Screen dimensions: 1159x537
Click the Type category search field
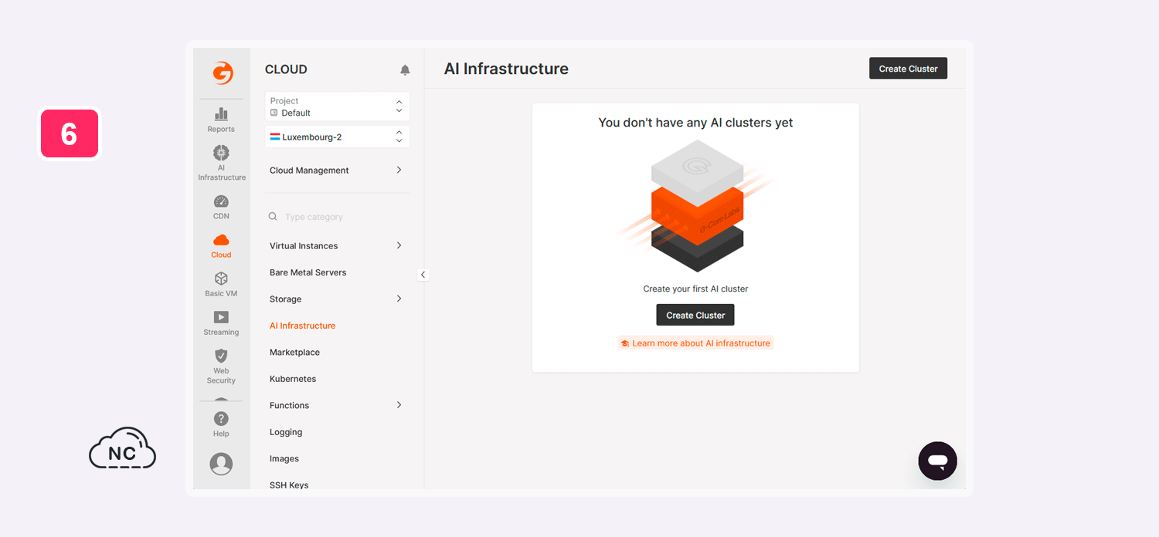340,218
